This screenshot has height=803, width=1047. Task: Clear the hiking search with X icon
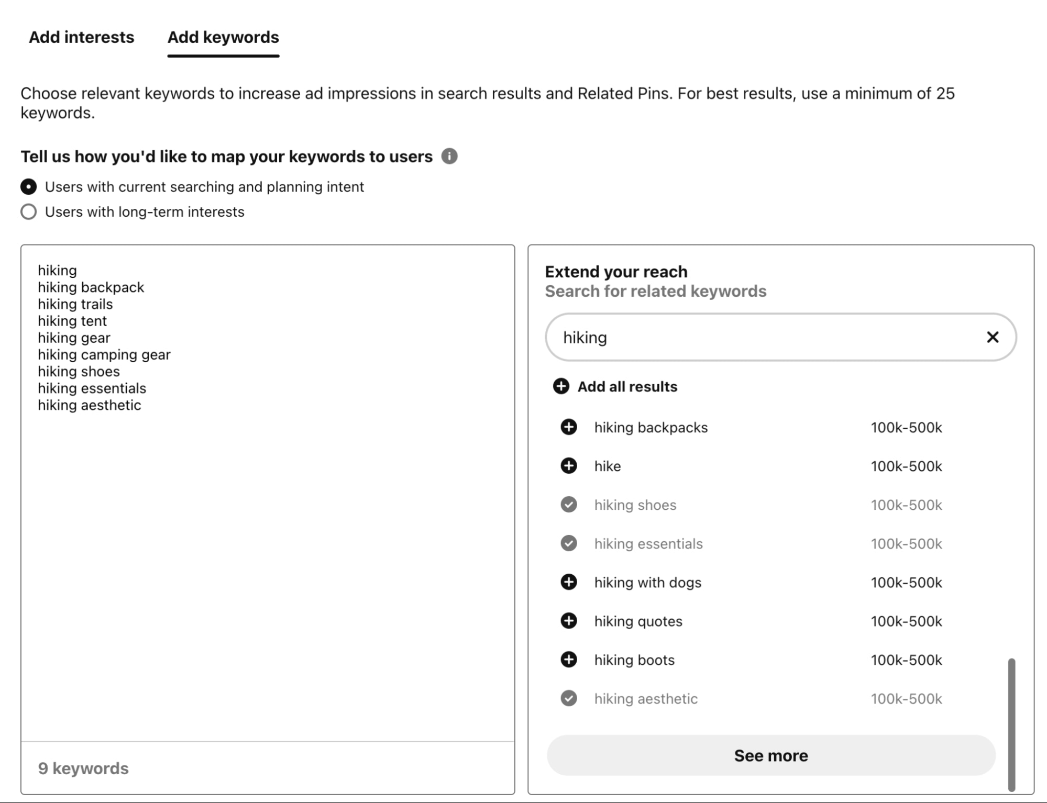993,337
